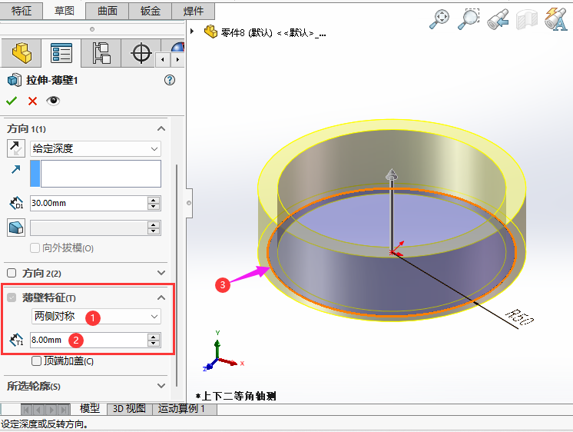
Task: Select the 运动算例 1 bottom tab
Action: 184,409
